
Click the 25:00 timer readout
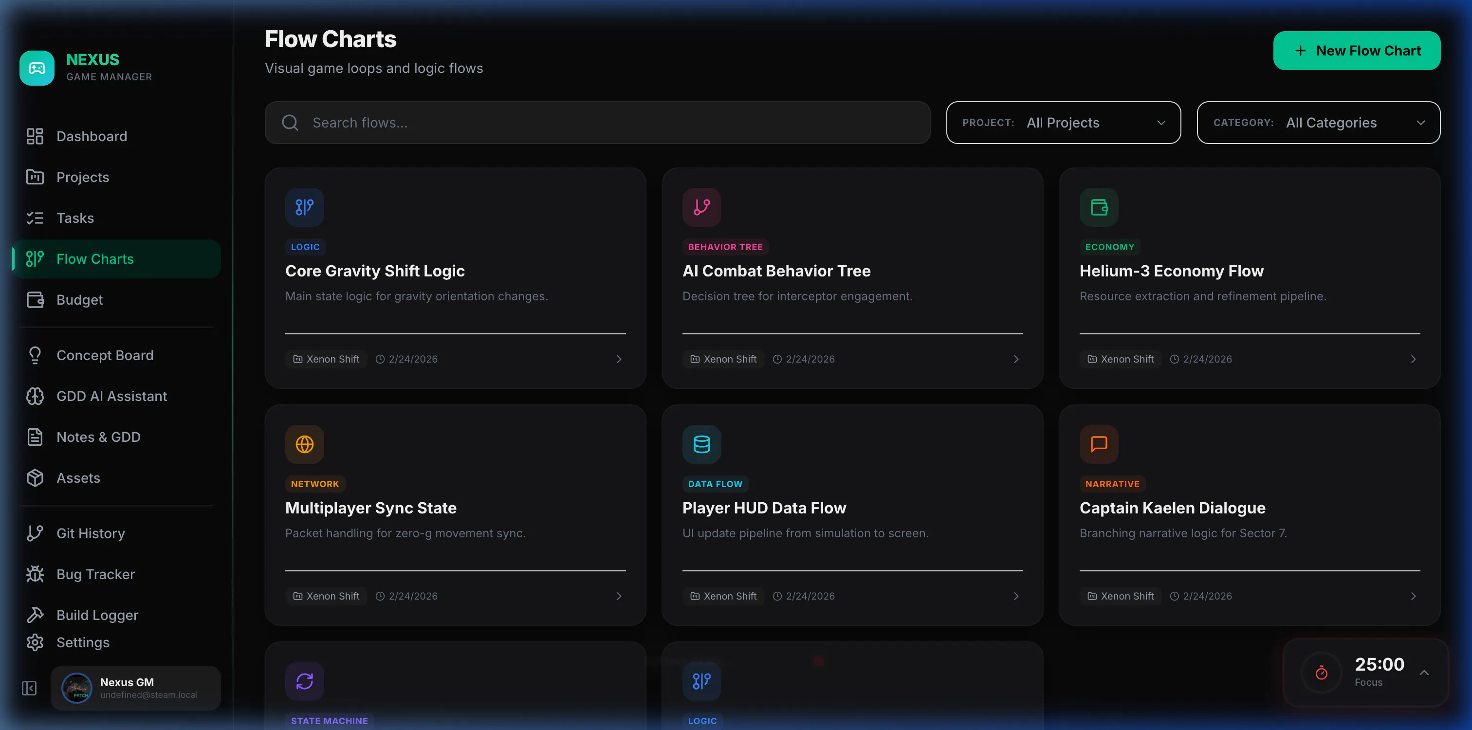(x=1380, y=664)
